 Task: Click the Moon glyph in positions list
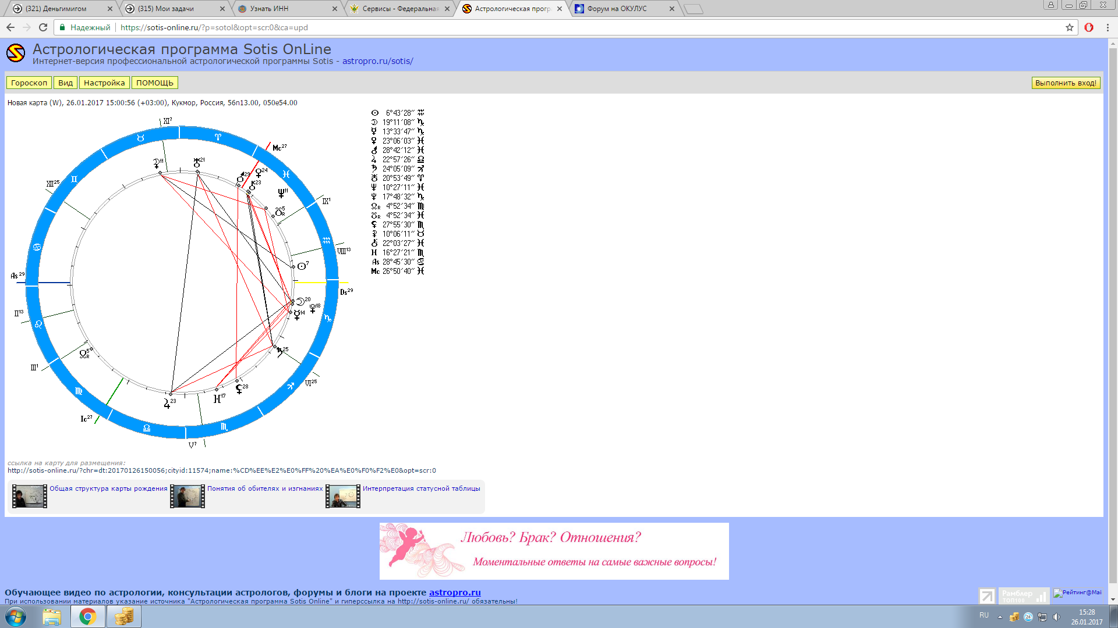tap(374, 122)
